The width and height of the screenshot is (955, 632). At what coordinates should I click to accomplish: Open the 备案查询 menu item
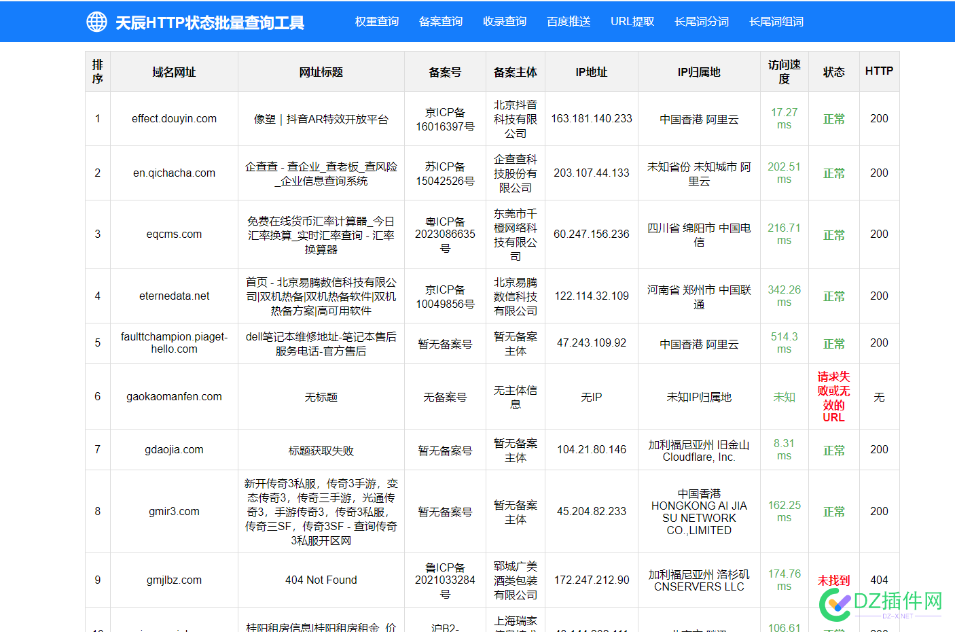click(441, 22)
